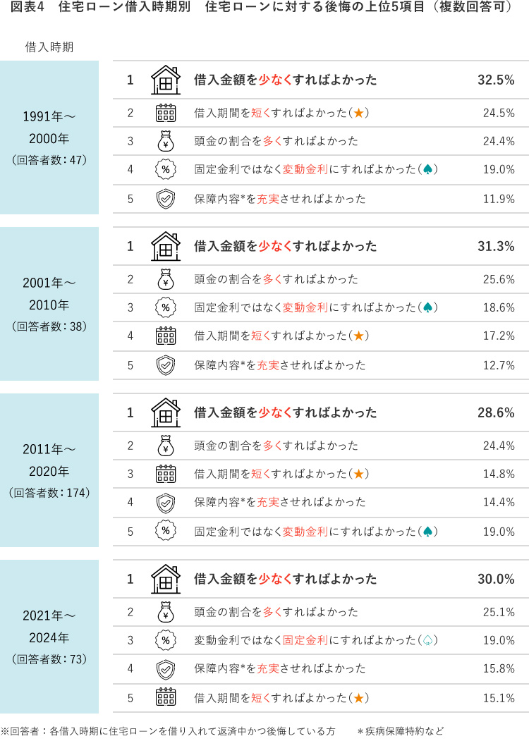This screenshot has height=741, width=529.
Task: Click the 32.5% value in the top row
Action: coord(496,80)
